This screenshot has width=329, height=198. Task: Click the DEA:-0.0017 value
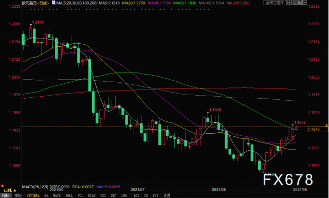click(83, 187)
